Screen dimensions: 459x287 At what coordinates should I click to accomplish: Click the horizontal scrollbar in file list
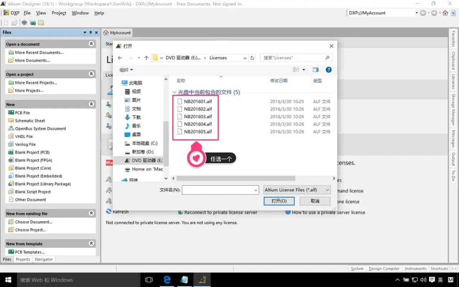(x=236, y=178)
